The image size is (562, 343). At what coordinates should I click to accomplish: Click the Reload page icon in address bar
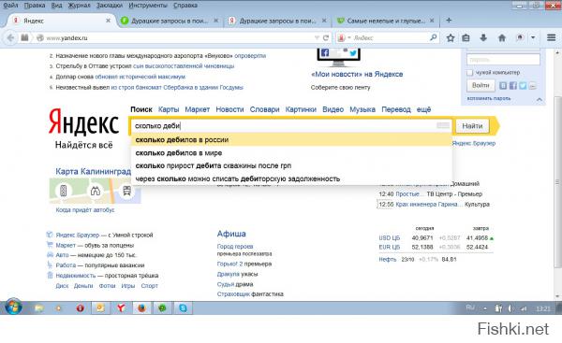pos(326,38)
